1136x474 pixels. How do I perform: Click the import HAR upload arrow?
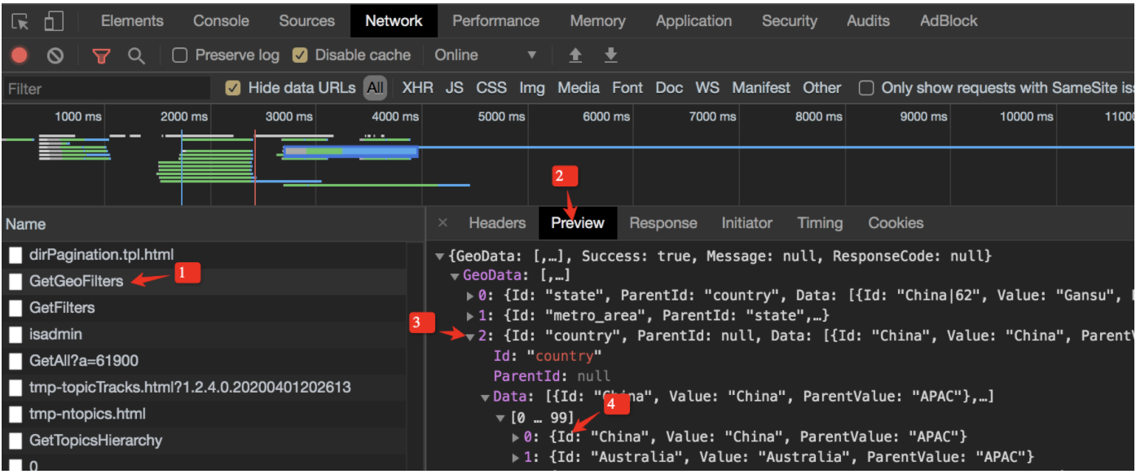tap(575, 55)
